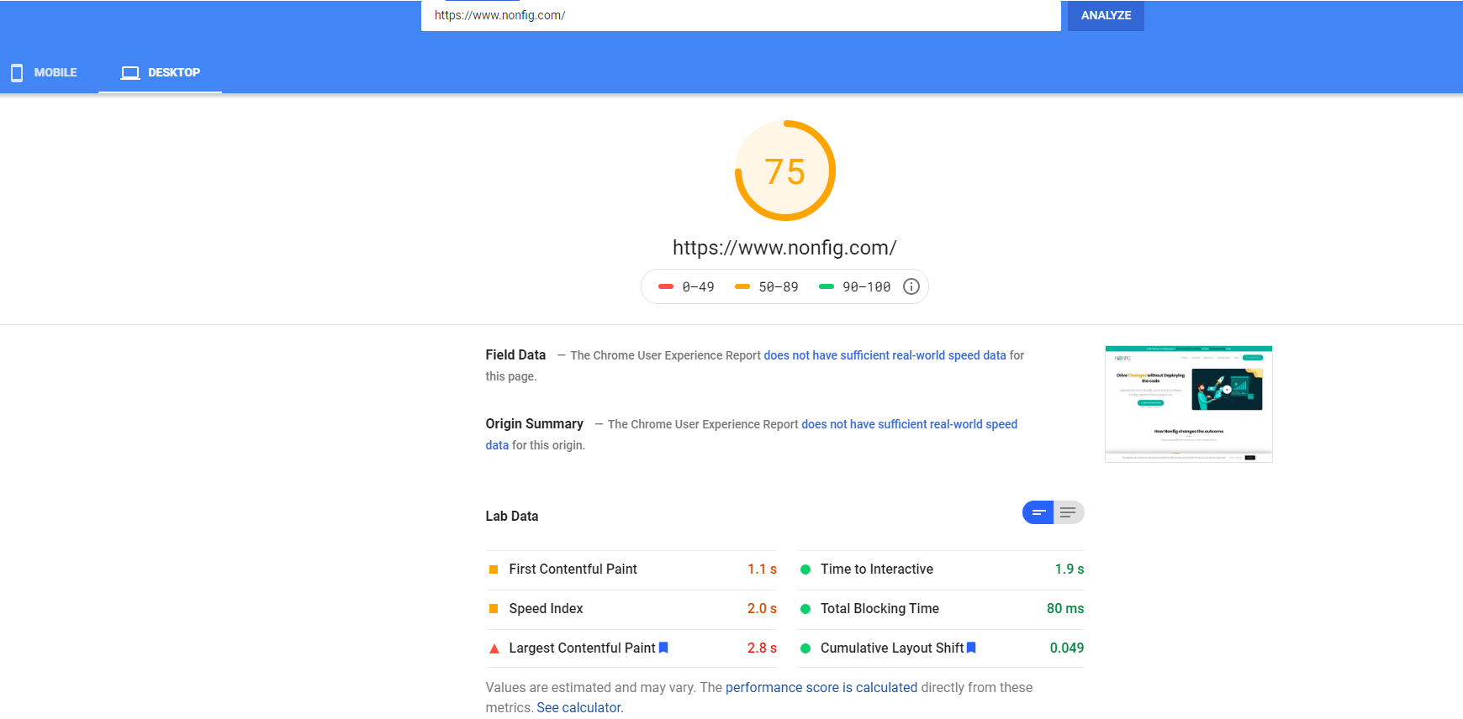Screen dimensions: 1463x719
Task: Click the green dot beside Time to Interactive
Action: [x=805, y=569]
